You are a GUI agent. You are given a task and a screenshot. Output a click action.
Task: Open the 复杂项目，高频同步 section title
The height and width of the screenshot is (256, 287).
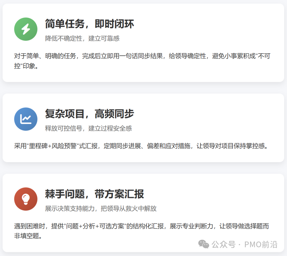tap(89, 114)
